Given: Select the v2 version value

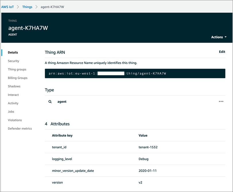Looking at the screenshot, I should coord(140,183).
